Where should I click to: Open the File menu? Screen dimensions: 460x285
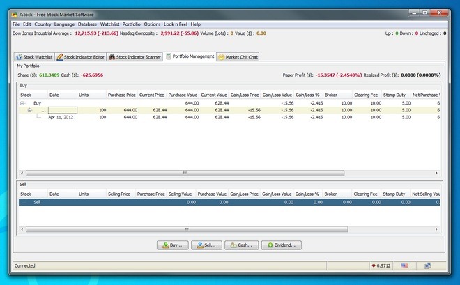(16, 24)
